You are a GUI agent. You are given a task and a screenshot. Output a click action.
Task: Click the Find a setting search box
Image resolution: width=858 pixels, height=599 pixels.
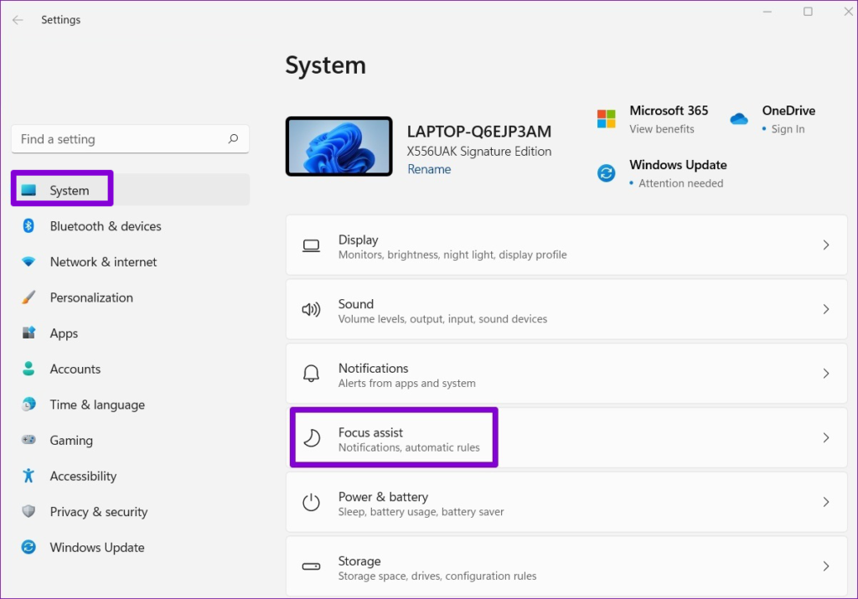[x=117, y=139]
